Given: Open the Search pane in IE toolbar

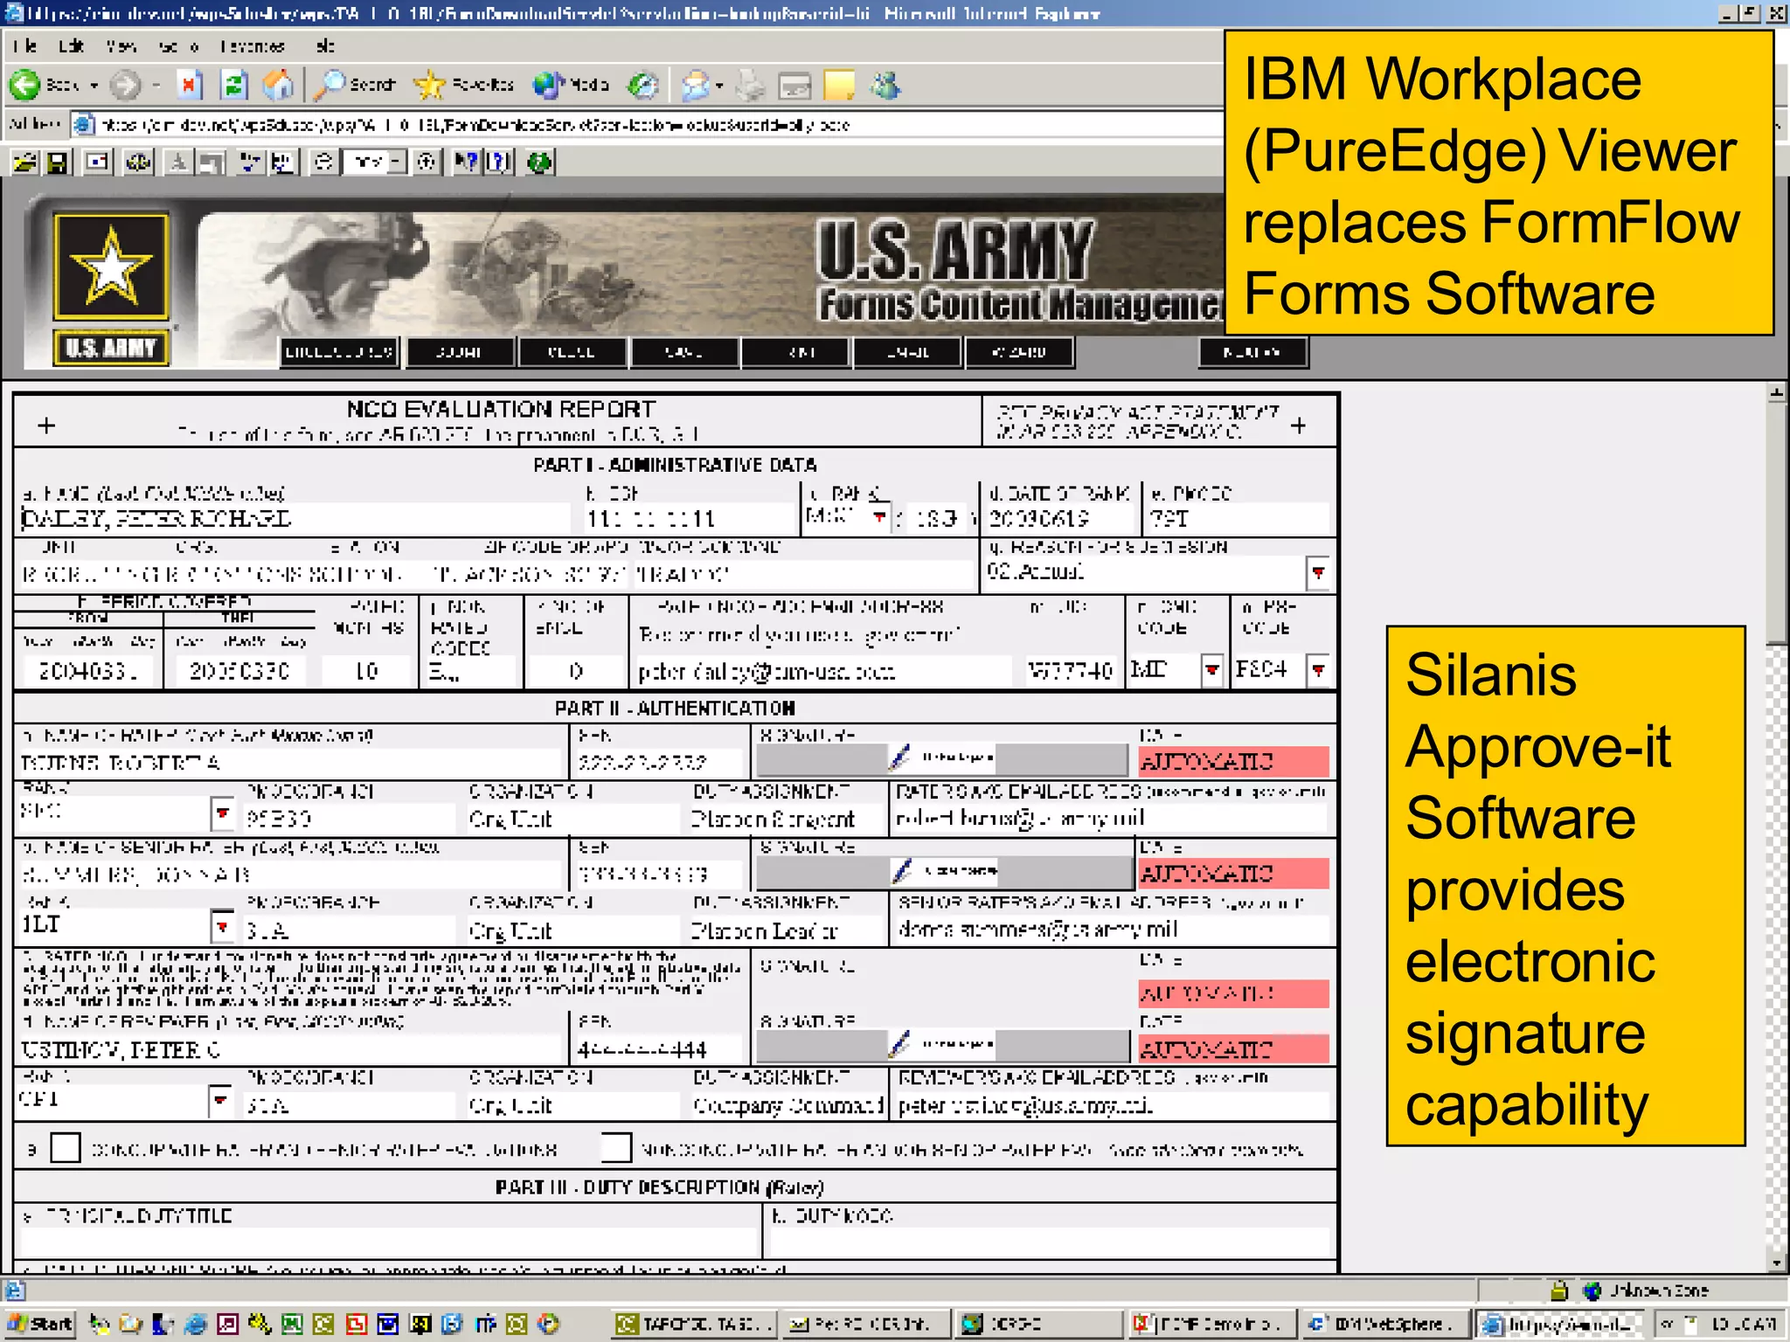Looking at the screenshot, I should 355,85.
